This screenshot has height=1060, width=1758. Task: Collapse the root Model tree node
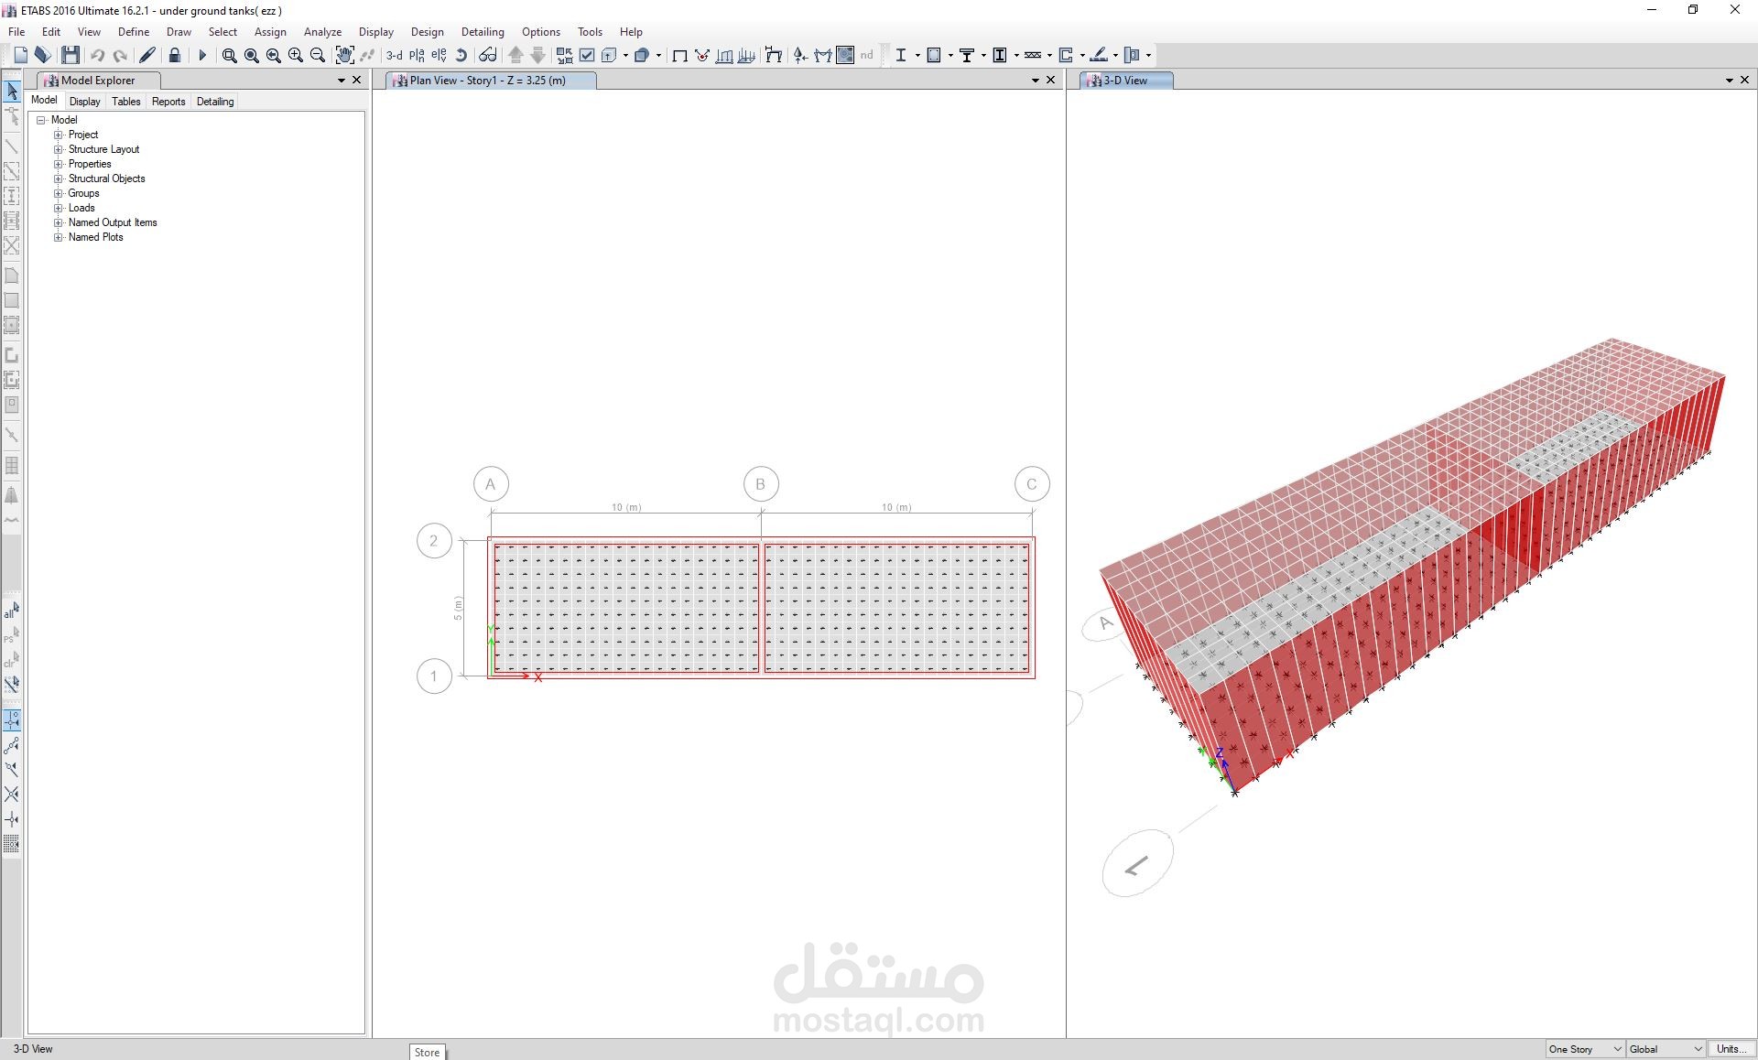[41, 120]
